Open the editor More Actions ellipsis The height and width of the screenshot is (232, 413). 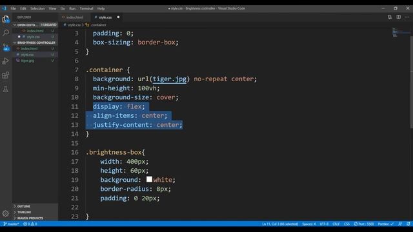pyautogui.click(x=407, y=17)
